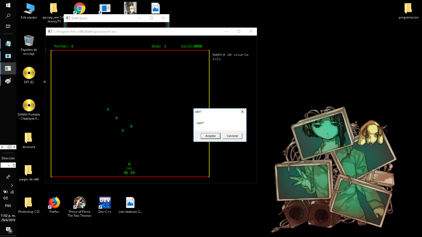Click the nivel1.exe console title bar icon
The height and width of the screenshot is (237, 422).
pos(50,31)
